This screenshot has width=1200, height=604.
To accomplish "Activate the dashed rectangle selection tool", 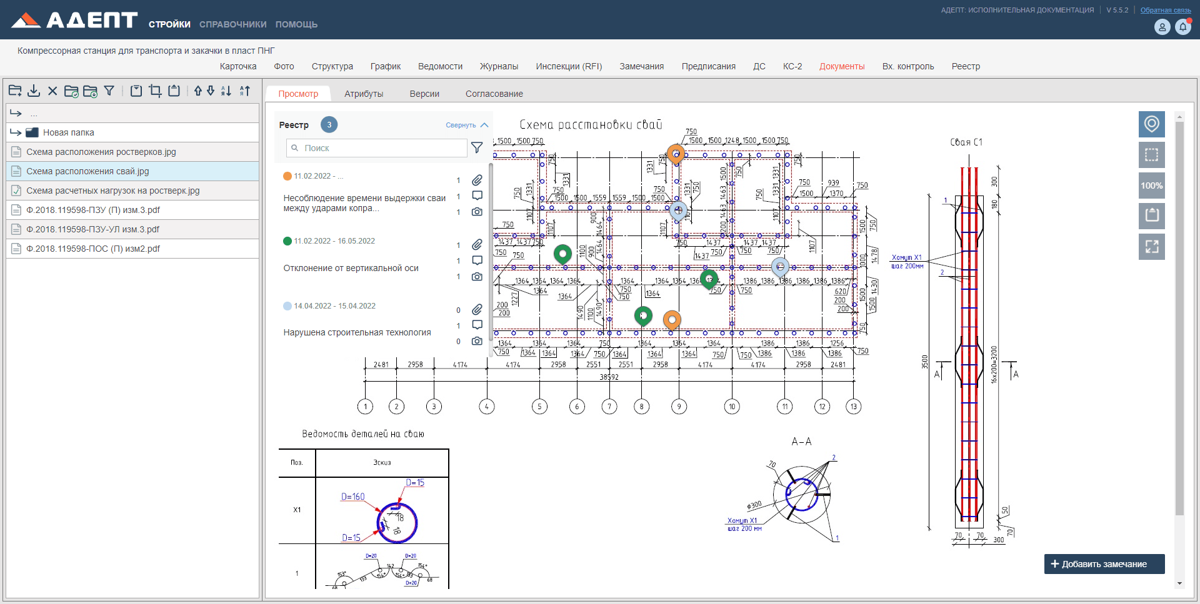I will (1151, 155).
